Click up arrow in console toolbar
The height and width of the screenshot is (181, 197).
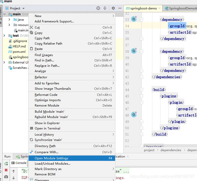[14, 171]
